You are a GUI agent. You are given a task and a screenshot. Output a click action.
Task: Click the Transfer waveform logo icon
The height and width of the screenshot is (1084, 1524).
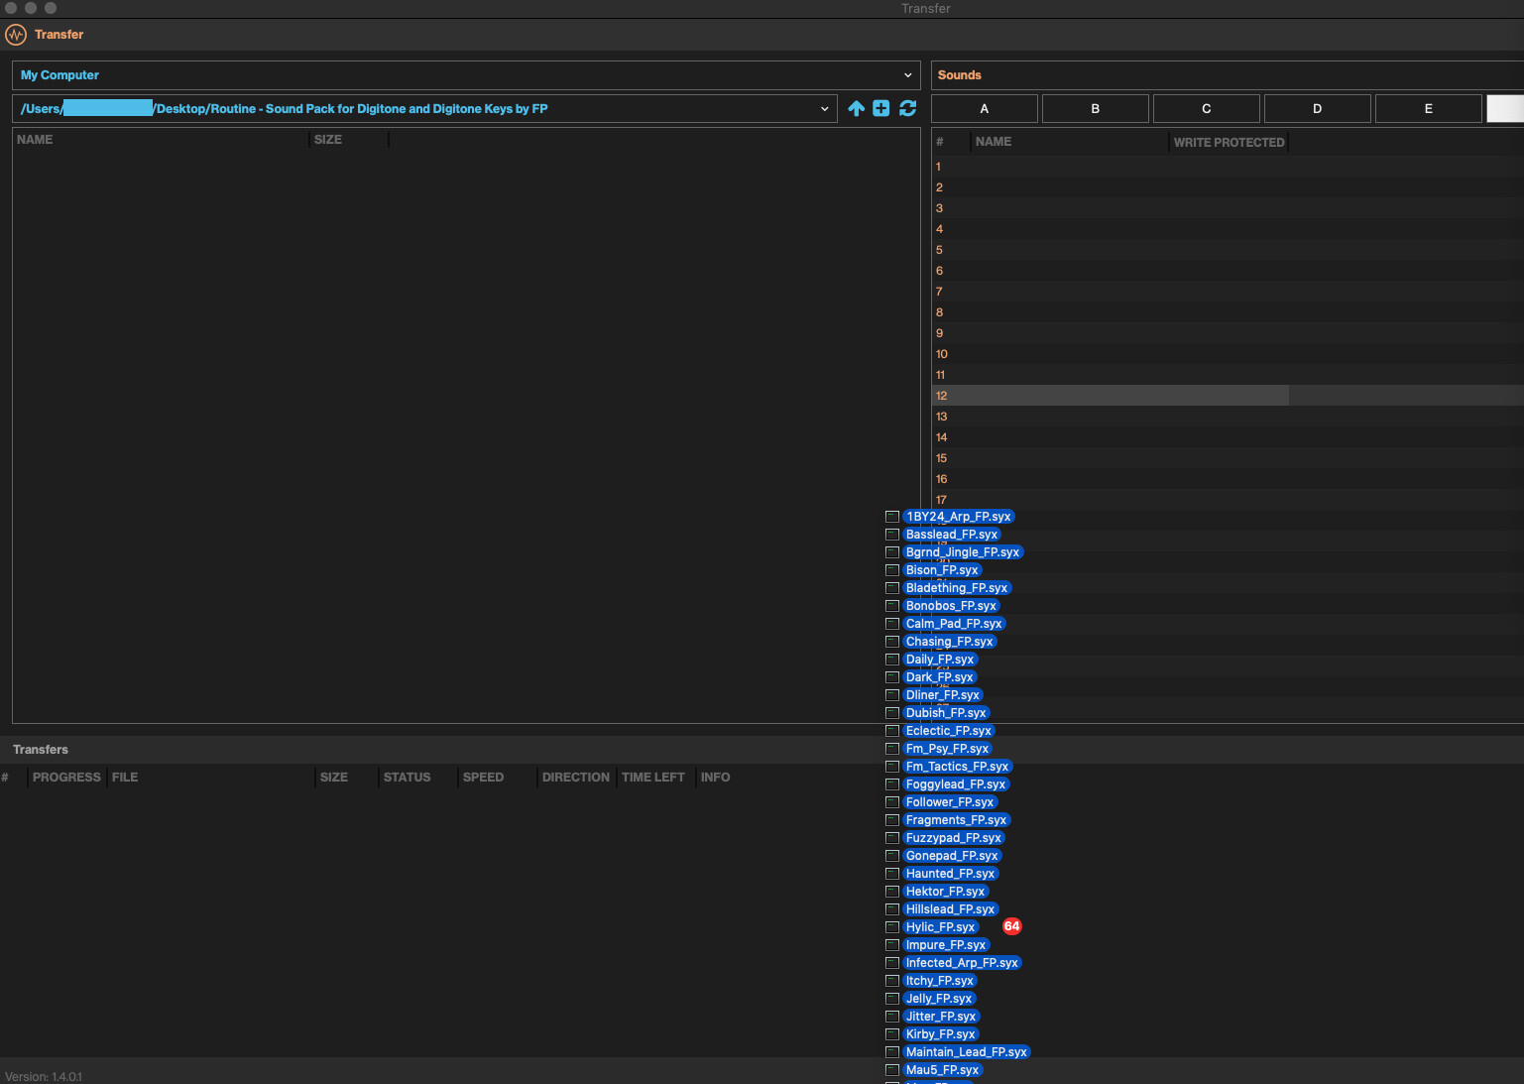point(16,35)
